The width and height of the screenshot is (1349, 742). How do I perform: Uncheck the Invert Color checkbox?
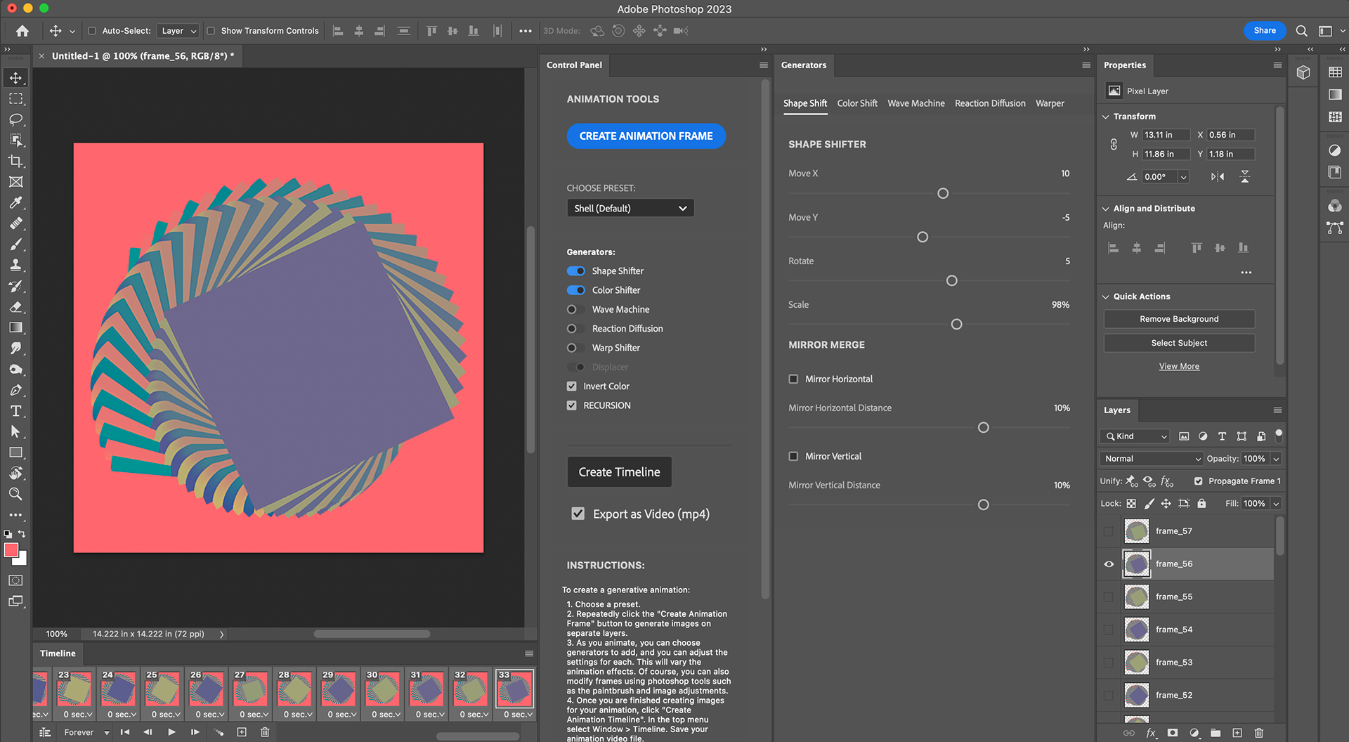point(572,386)
